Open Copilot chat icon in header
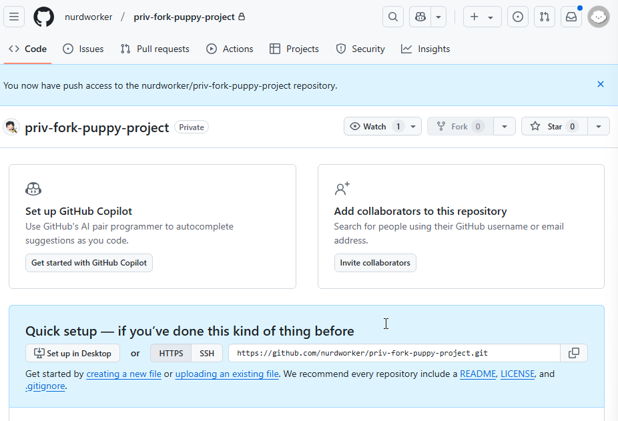The image size is (618, 421). click(420, 17)
